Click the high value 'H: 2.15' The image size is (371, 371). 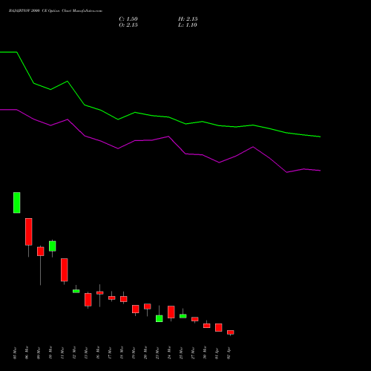[x=188, y=19]
